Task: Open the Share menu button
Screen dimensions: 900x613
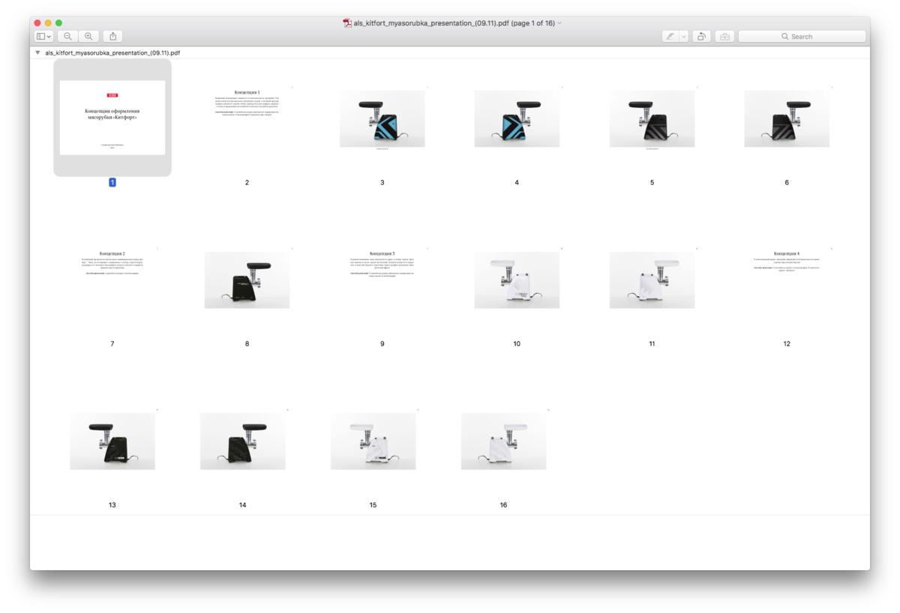Action: (x=112, y=36)
